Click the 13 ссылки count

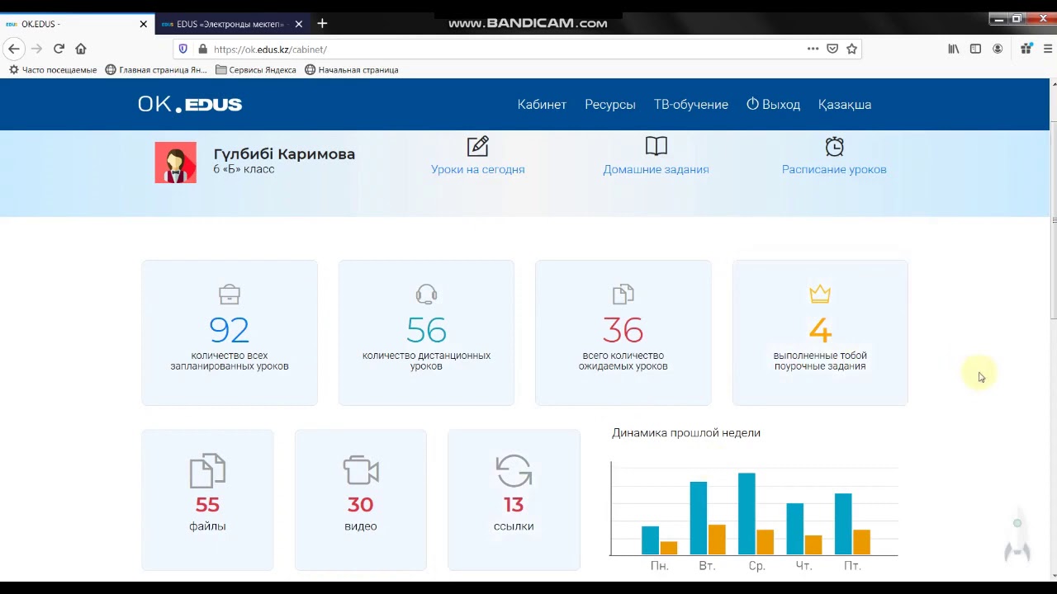(x=514, y=504)
